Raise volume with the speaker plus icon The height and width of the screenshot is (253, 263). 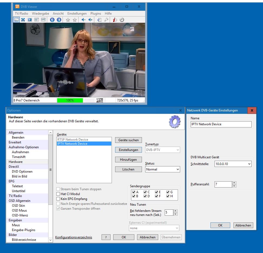(90, 20)
